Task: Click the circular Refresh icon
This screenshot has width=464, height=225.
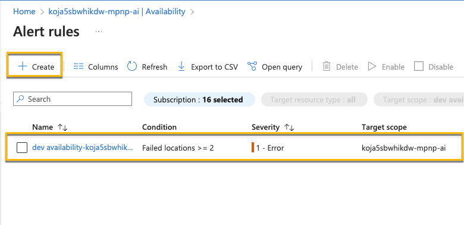Action: (131, 66)
